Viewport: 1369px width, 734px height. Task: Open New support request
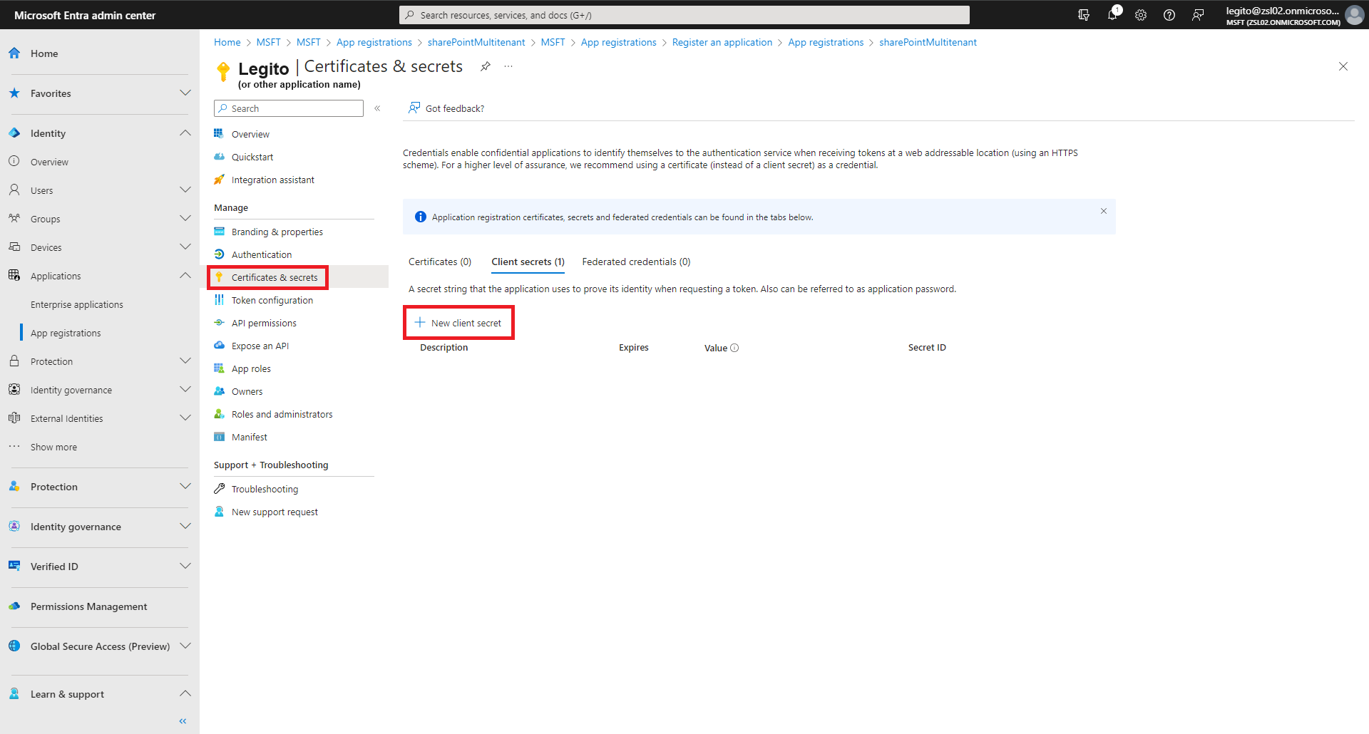pyautogui.click(x=275, y=512)
